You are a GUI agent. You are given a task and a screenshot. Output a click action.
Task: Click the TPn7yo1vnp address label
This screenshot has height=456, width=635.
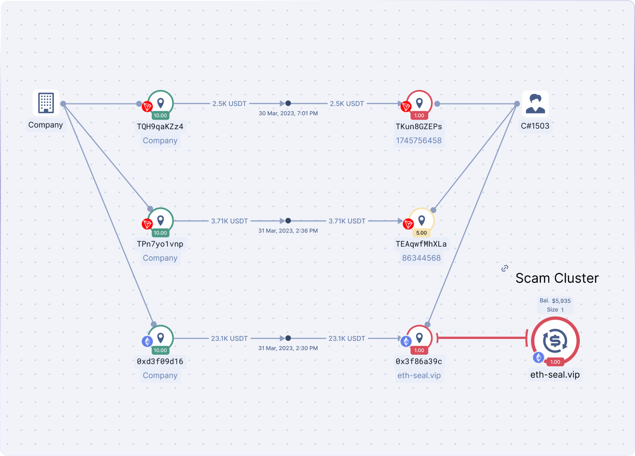tap(160, 244)
